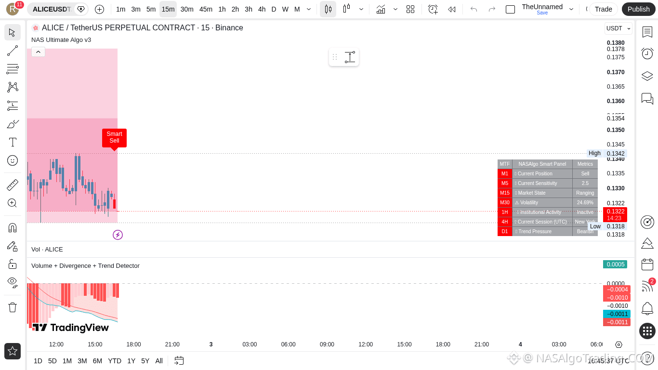Toggle magnet mode for drawings
658x370 pixels.
click(13, 227)
